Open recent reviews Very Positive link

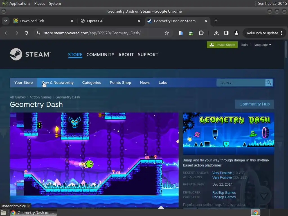click(222, 173)
